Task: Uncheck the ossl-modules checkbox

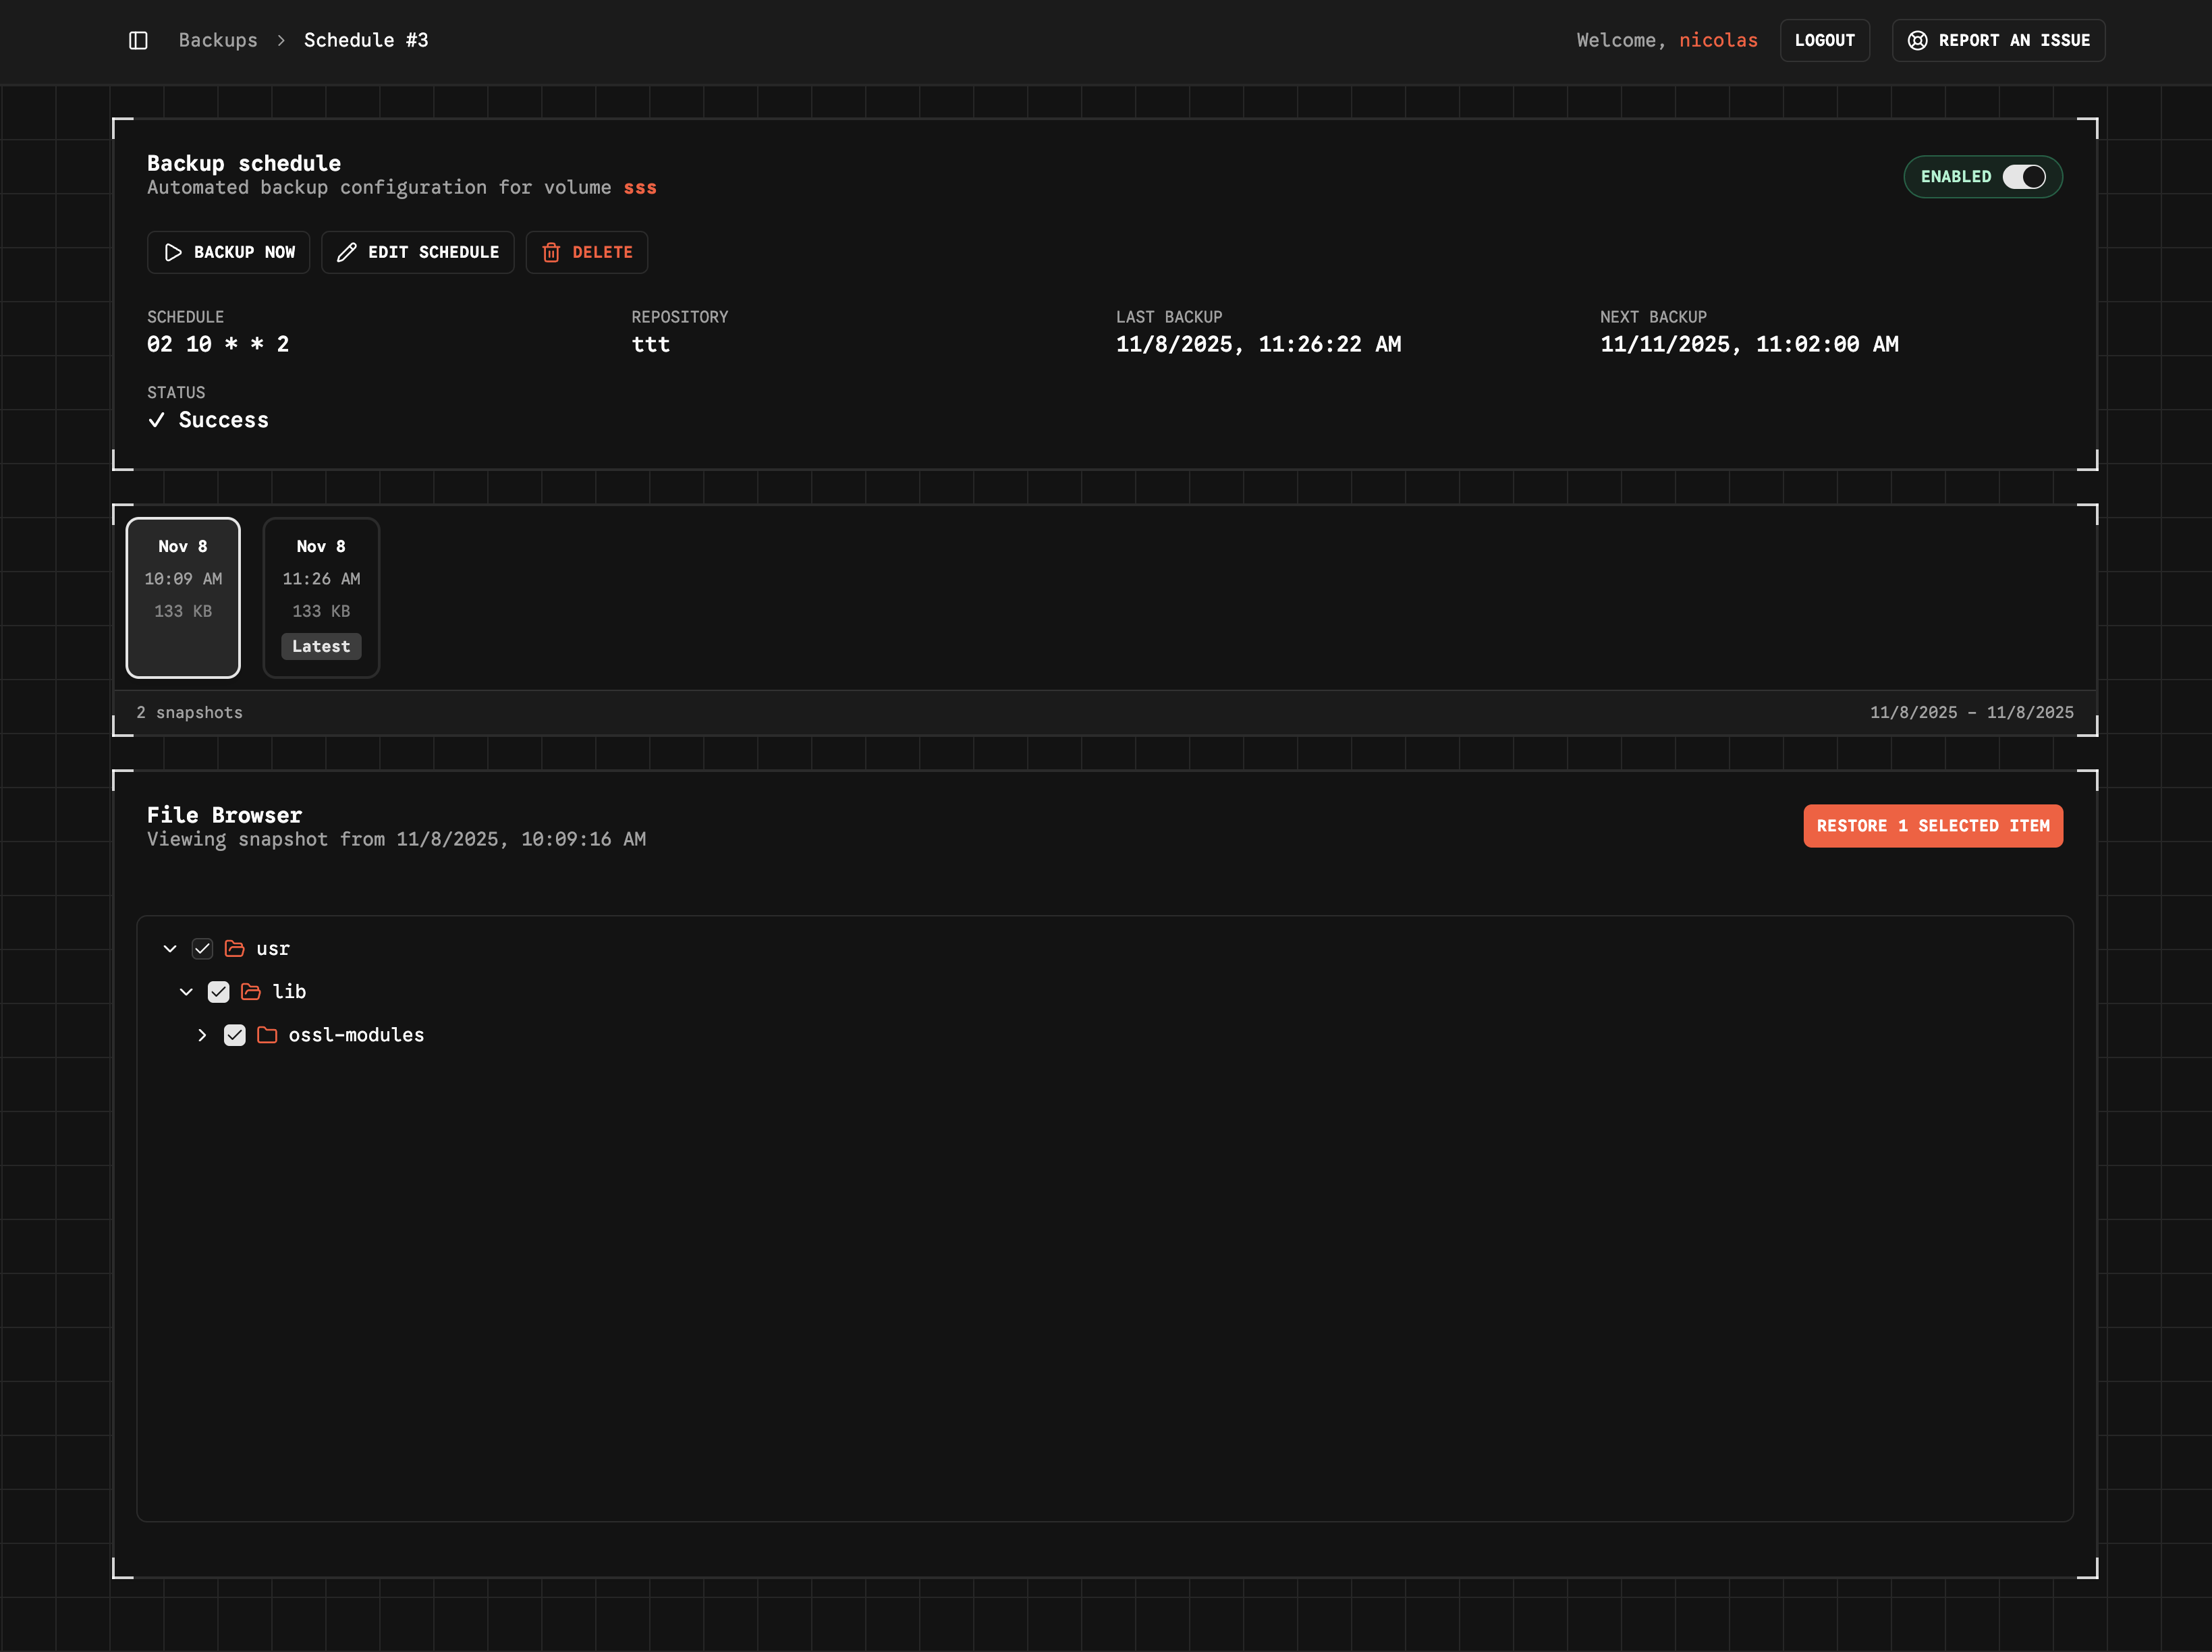Action: (234, 1035)
